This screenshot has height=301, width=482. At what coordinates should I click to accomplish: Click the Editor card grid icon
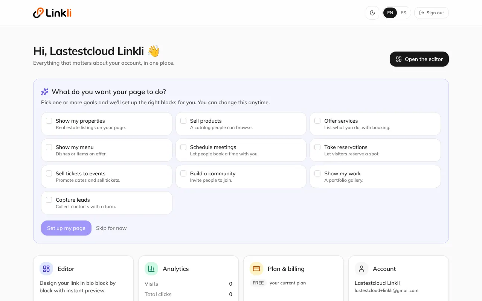[x=46, y=269]
